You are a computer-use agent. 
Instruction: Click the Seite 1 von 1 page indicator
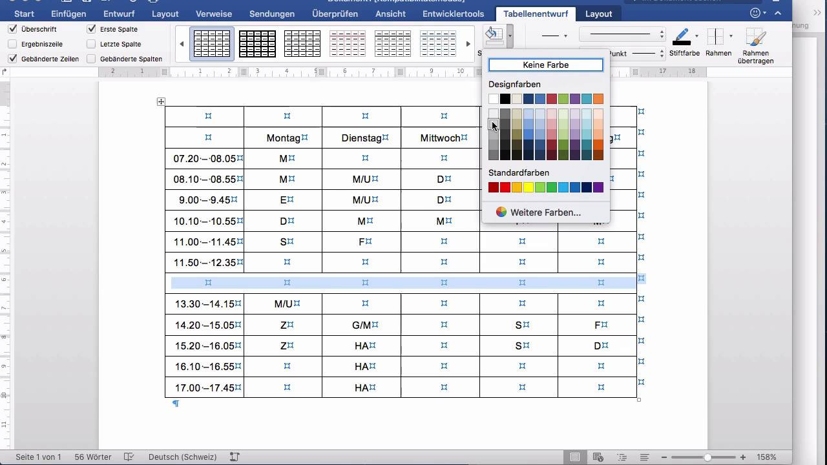pos(38,457)
